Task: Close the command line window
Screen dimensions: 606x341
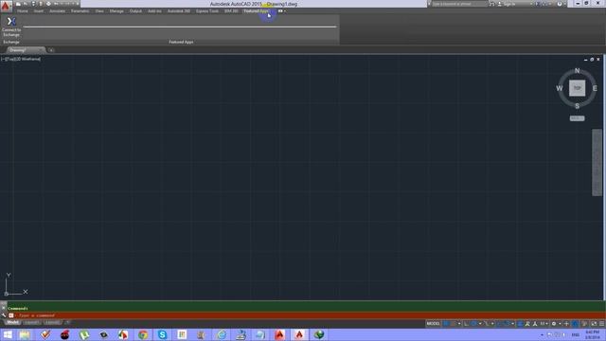Action: click(x=4, y=308)
